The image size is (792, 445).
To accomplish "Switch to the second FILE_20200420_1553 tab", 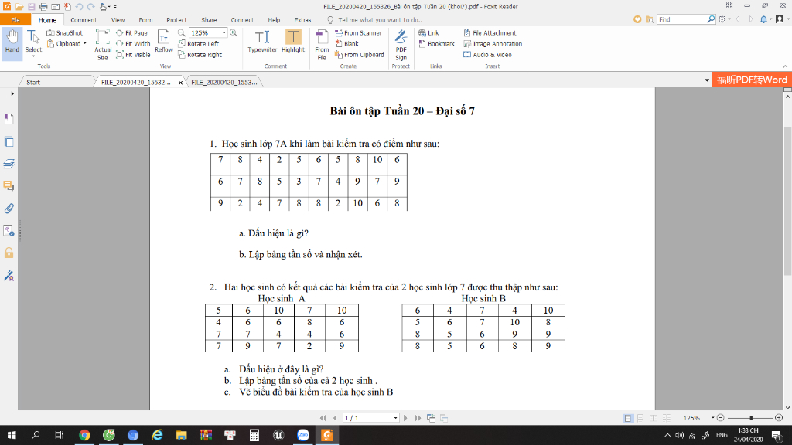I will [224, 82].
